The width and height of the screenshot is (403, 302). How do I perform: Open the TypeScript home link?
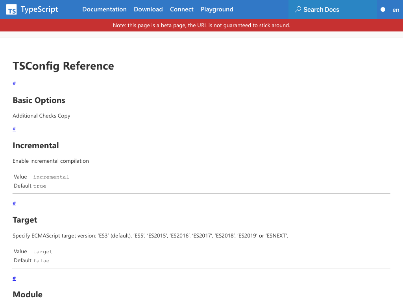coord(32,9)
